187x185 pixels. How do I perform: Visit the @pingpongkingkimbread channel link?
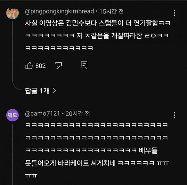(59, 12)
